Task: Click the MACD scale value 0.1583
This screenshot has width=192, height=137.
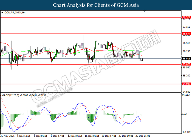Action: 186,95
